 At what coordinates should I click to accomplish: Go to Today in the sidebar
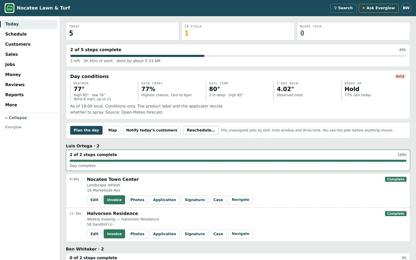point(29,24)
